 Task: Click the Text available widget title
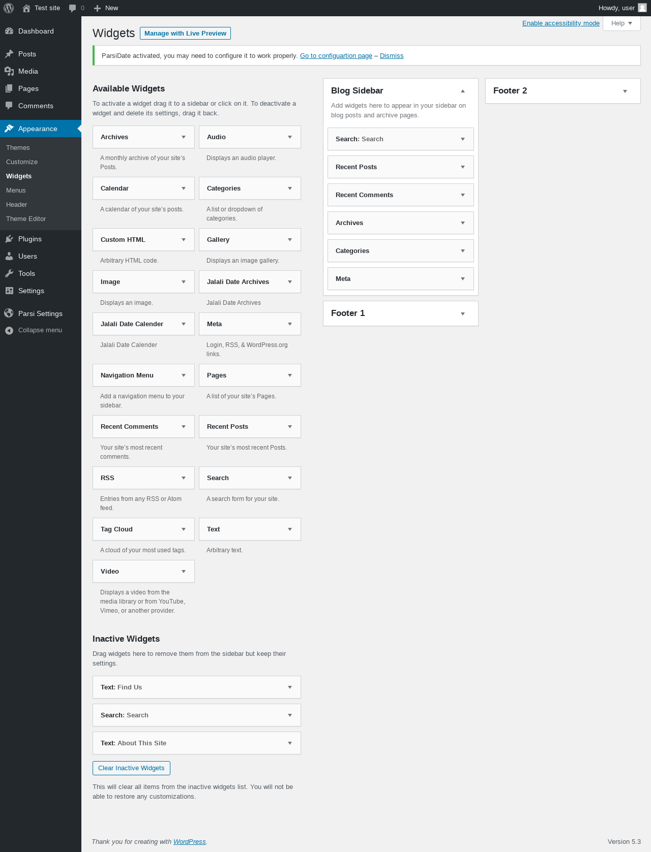coord(214,529)
